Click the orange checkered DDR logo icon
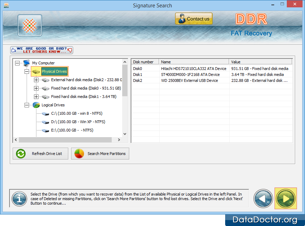Screen dimensions: 305x226 coord(30,26)
